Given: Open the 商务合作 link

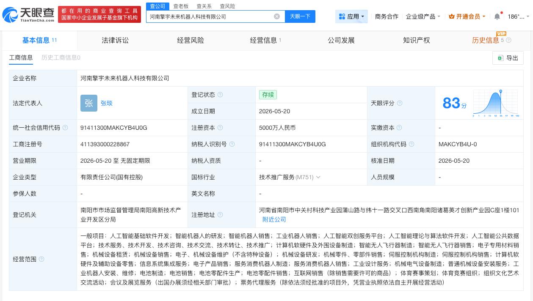Looking at the screenshot, I should 387,16.
